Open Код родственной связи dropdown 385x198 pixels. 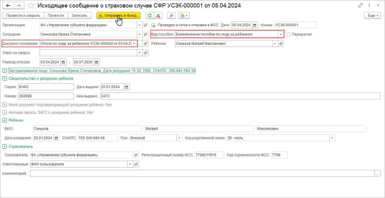click(x=333, y=138)
